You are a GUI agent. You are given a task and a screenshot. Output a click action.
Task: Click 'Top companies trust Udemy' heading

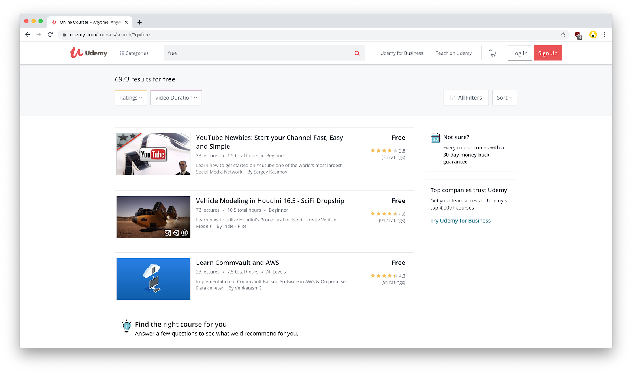click(469, 190)
